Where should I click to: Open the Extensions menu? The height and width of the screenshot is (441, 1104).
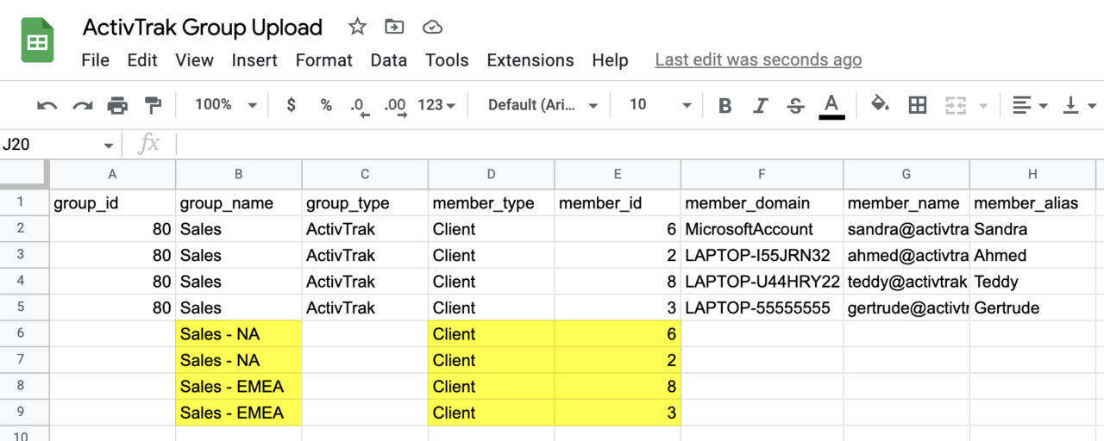coord(530,60)
